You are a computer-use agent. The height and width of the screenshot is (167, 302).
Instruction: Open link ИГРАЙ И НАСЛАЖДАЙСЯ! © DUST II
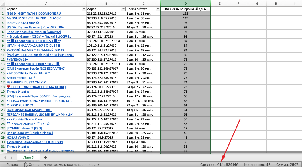pyautogui.click(x=33, y=46)
